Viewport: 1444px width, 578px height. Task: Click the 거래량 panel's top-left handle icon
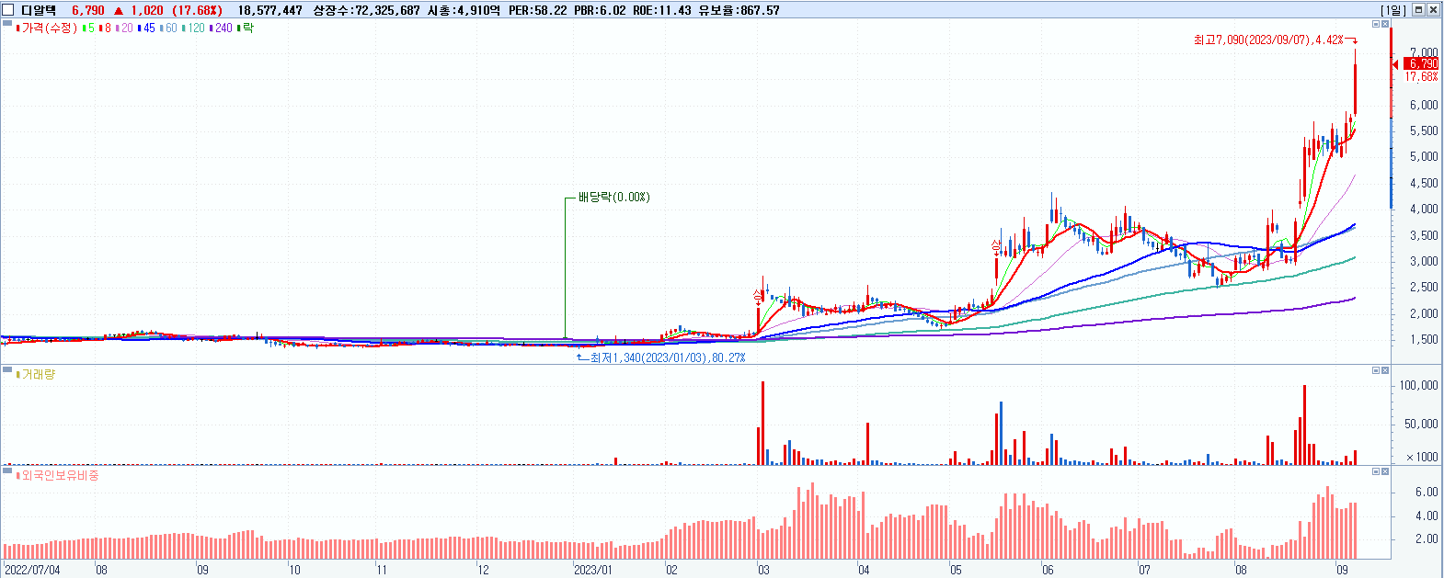click(7, 369)
